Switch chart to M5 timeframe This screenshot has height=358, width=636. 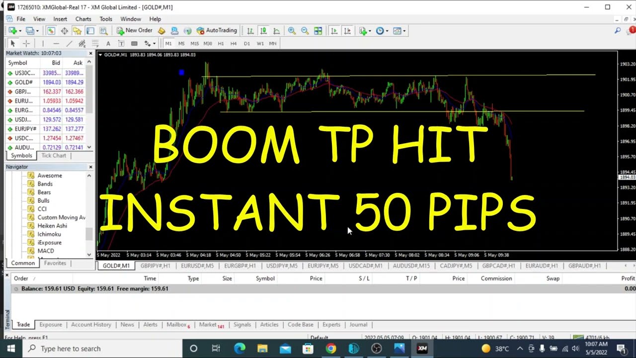pos(181,44)
